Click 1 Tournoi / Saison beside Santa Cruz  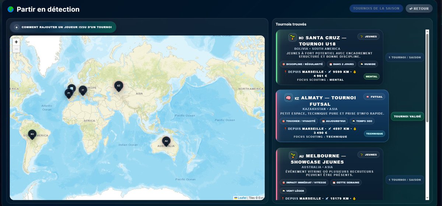[405, 57]
